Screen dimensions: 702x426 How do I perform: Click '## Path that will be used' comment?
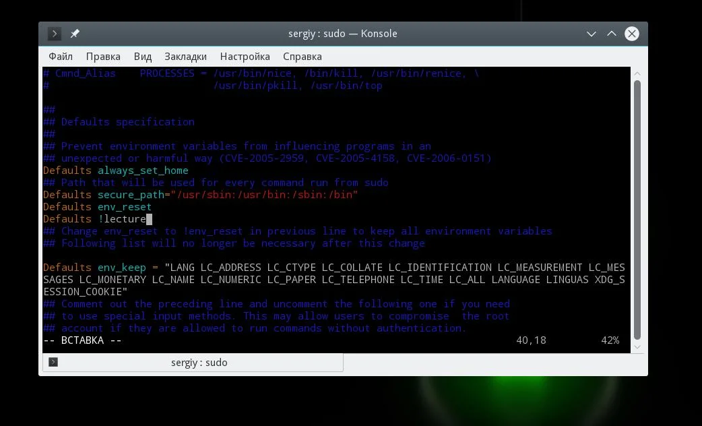(216, 183)
